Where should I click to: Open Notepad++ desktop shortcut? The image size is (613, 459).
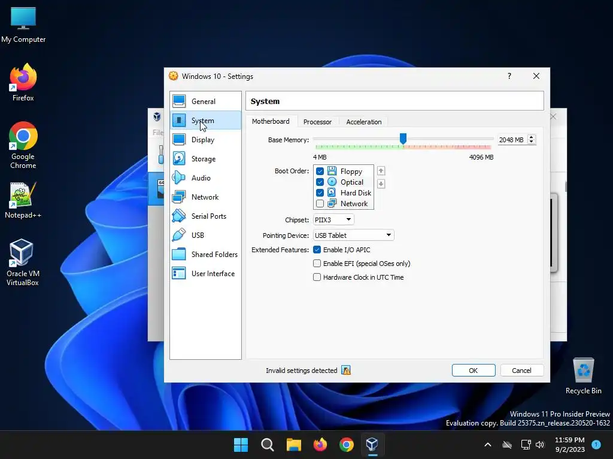23,201
